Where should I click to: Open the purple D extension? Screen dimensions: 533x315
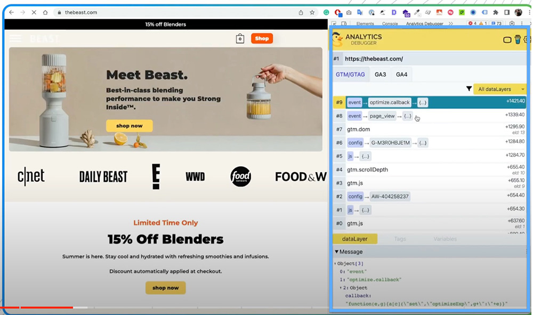click(x=394, y=13)
